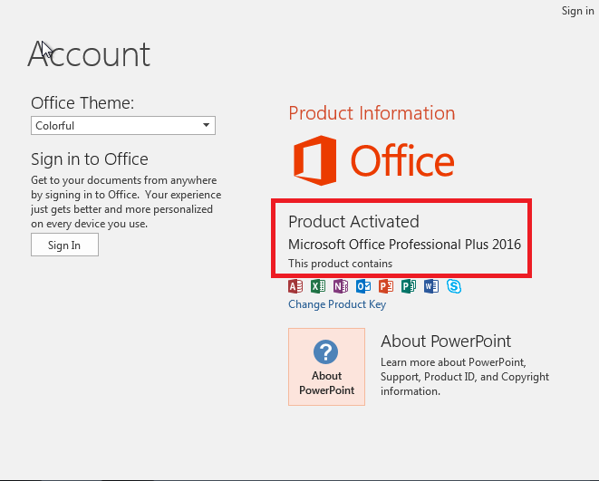Viewport: 599px width, 481px height.
Task: Click the Product Information heading
Action: 372,113
